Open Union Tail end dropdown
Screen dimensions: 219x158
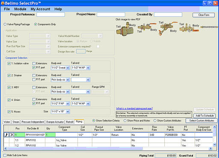(80, 103)
